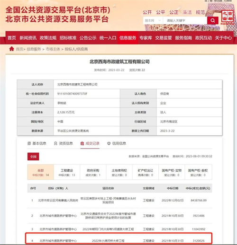
Task: Select 国有产权-实物 category filter
Action: pos(172,172)
